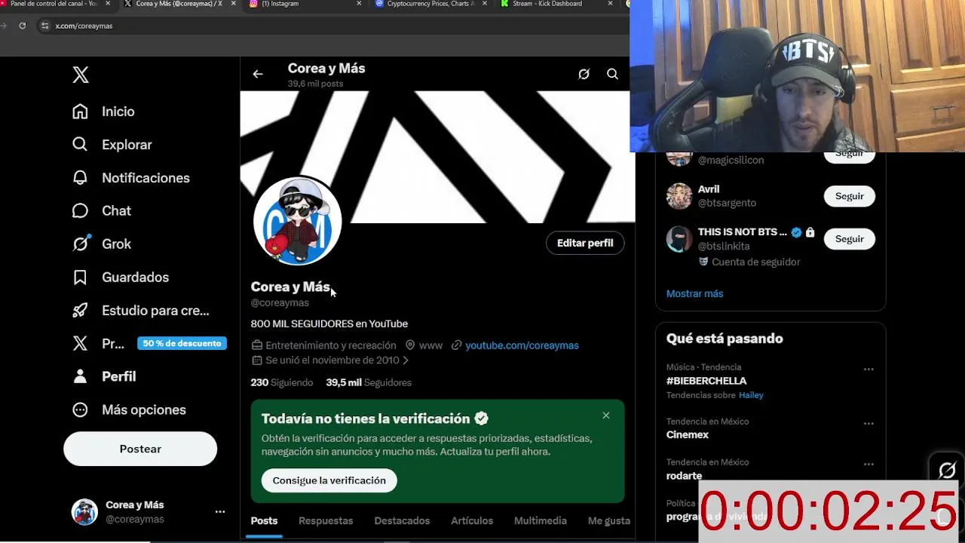Click Mostrar más link
Image resolution: width=965 pixels, height=543 pixels.
pyautogui.click(x=694, y=293)
